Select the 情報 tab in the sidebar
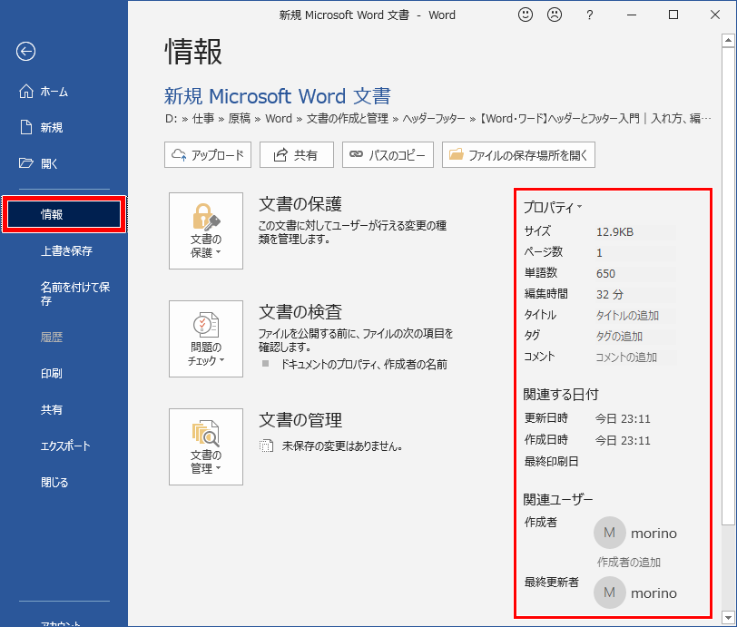 pyautogui.click(x=64, y=214)
